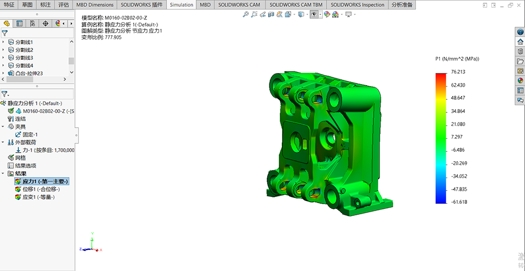Open the Display Style dropdown arrow

pyautogui.click(x=308, y=15)
